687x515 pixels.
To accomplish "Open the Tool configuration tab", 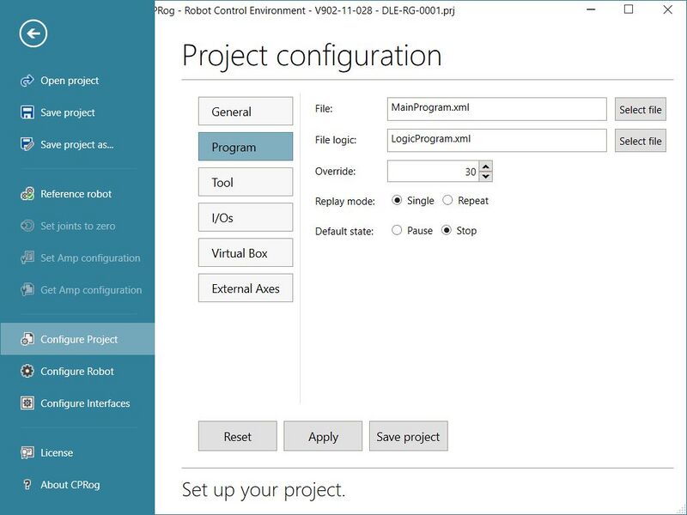I will point(245,182).
